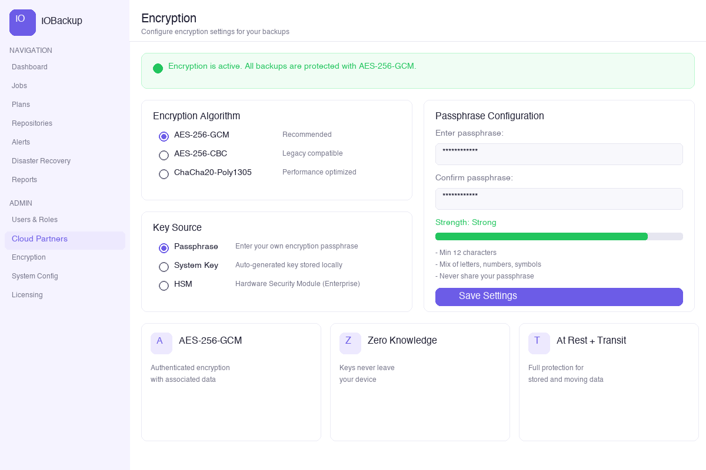Viewport: 706px width, 470px height.
Task: Select Passphrase as key source
Action: [x=164, y=248]
